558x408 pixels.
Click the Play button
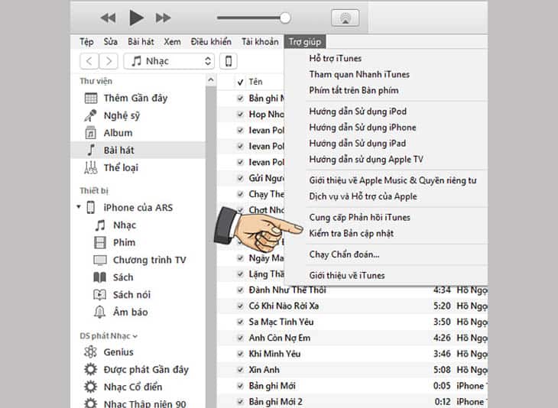pyautogui.click(x=136, y=17)
